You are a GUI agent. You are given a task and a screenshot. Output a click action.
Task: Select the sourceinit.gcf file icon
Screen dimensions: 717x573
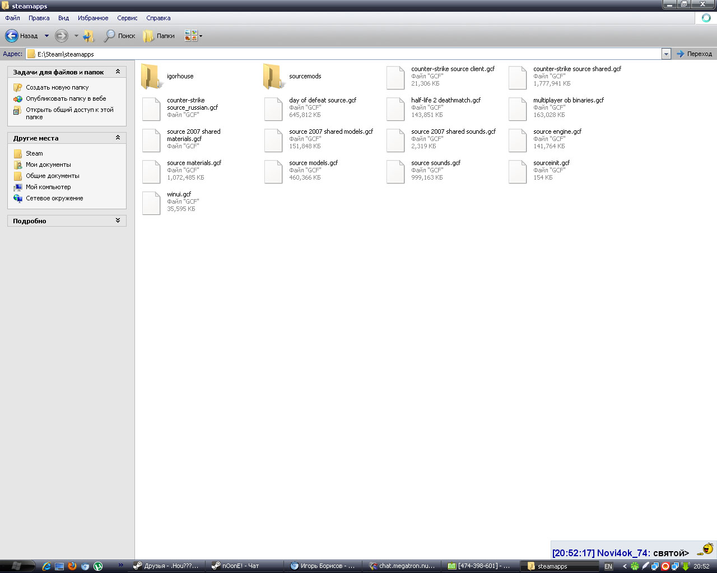518,171
